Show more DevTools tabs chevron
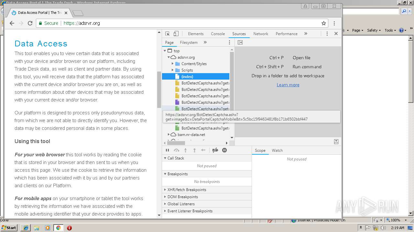The image size is (414, 232). [306, 34]
